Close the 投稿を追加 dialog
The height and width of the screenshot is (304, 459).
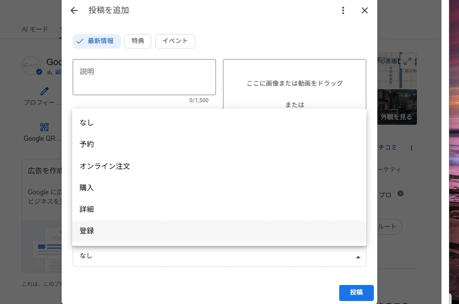(364, 11)
